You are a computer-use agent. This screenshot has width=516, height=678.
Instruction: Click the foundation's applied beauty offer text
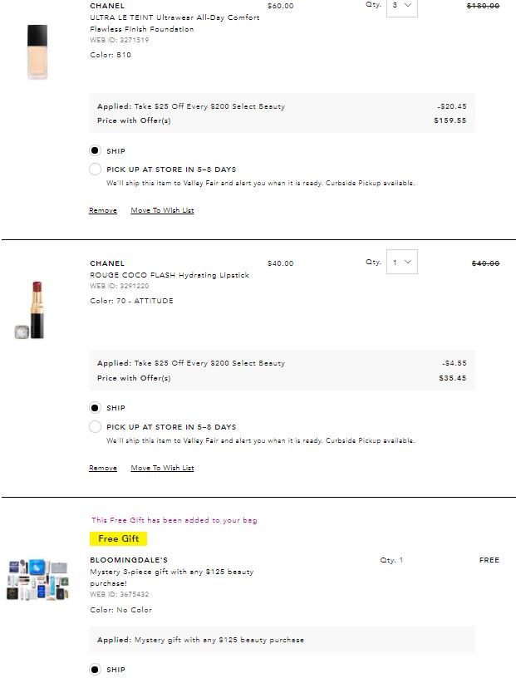click(x=191, y=106)
